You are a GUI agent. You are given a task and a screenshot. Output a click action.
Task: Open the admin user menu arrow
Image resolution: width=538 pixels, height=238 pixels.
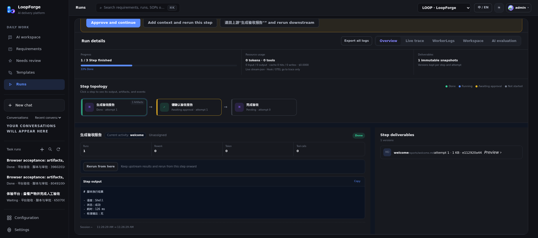(528, 8)
